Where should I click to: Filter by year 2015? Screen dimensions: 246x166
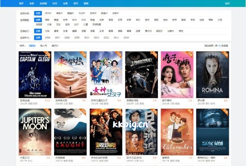[77, 37]
